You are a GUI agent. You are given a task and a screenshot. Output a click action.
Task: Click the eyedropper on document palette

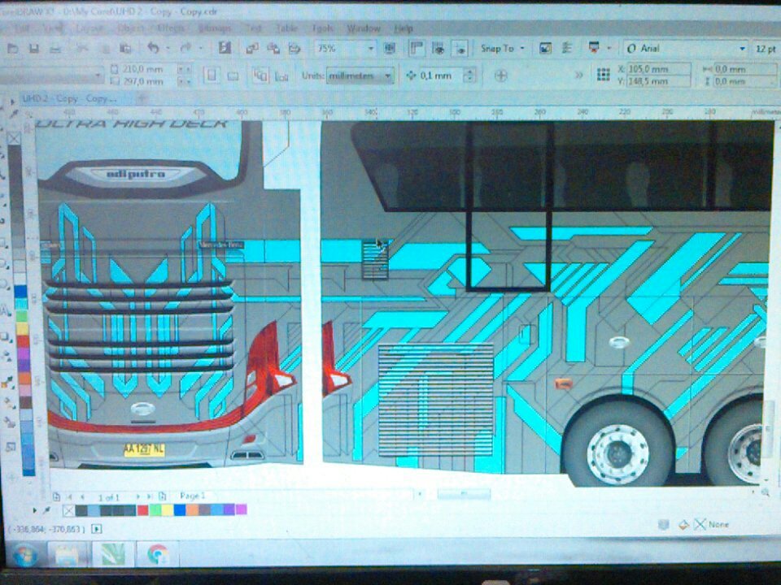(x=46, y=510)
